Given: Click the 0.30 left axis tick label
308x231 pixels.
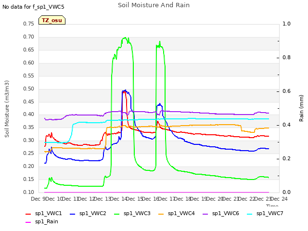Looking at the screenshot, I should coord(29,140).
